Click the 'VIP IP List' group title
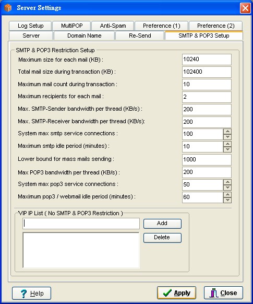Viewport: 253px width, 304px height. (70, 213)
